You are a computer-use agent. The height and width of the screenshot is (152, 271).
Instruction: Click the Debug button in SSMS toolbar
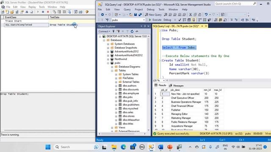[x=167, y=20]
